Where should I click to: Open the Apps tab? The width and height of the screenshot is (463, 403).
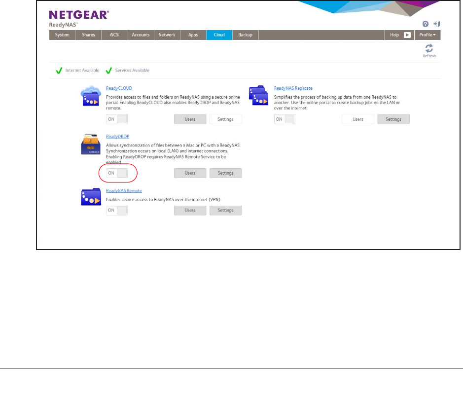pyautogui.click(x=193, y=35)
